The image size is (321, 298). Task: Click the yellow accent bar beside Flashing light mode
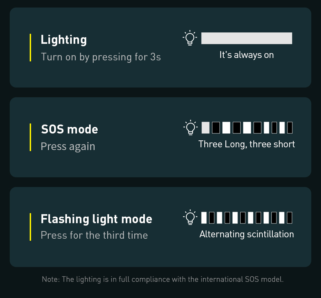tap(30, 227)
